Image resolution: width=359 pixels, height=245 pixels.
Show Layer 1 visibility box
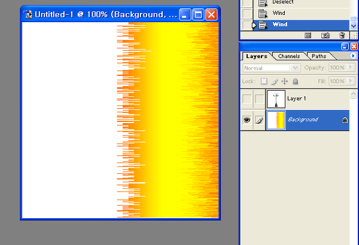point(247,99)
